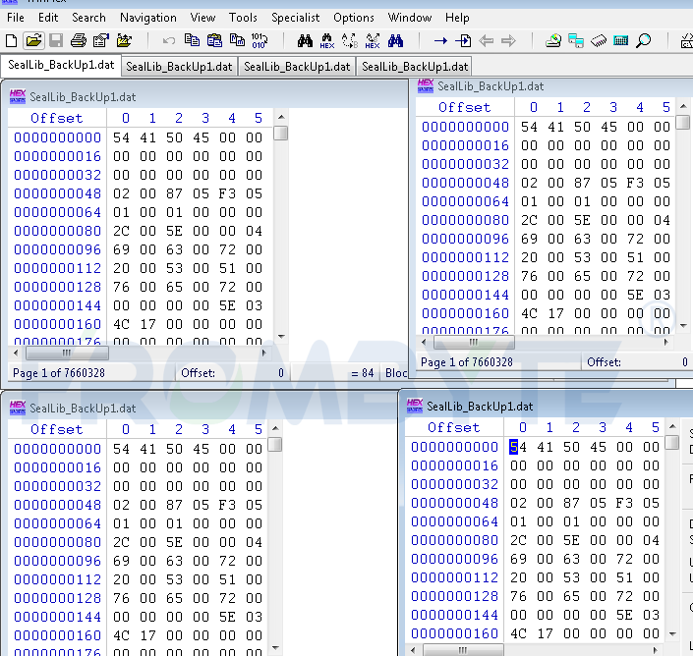
Task: Open the Search menu
Action: pyautogui.click(x=88, y=18)
